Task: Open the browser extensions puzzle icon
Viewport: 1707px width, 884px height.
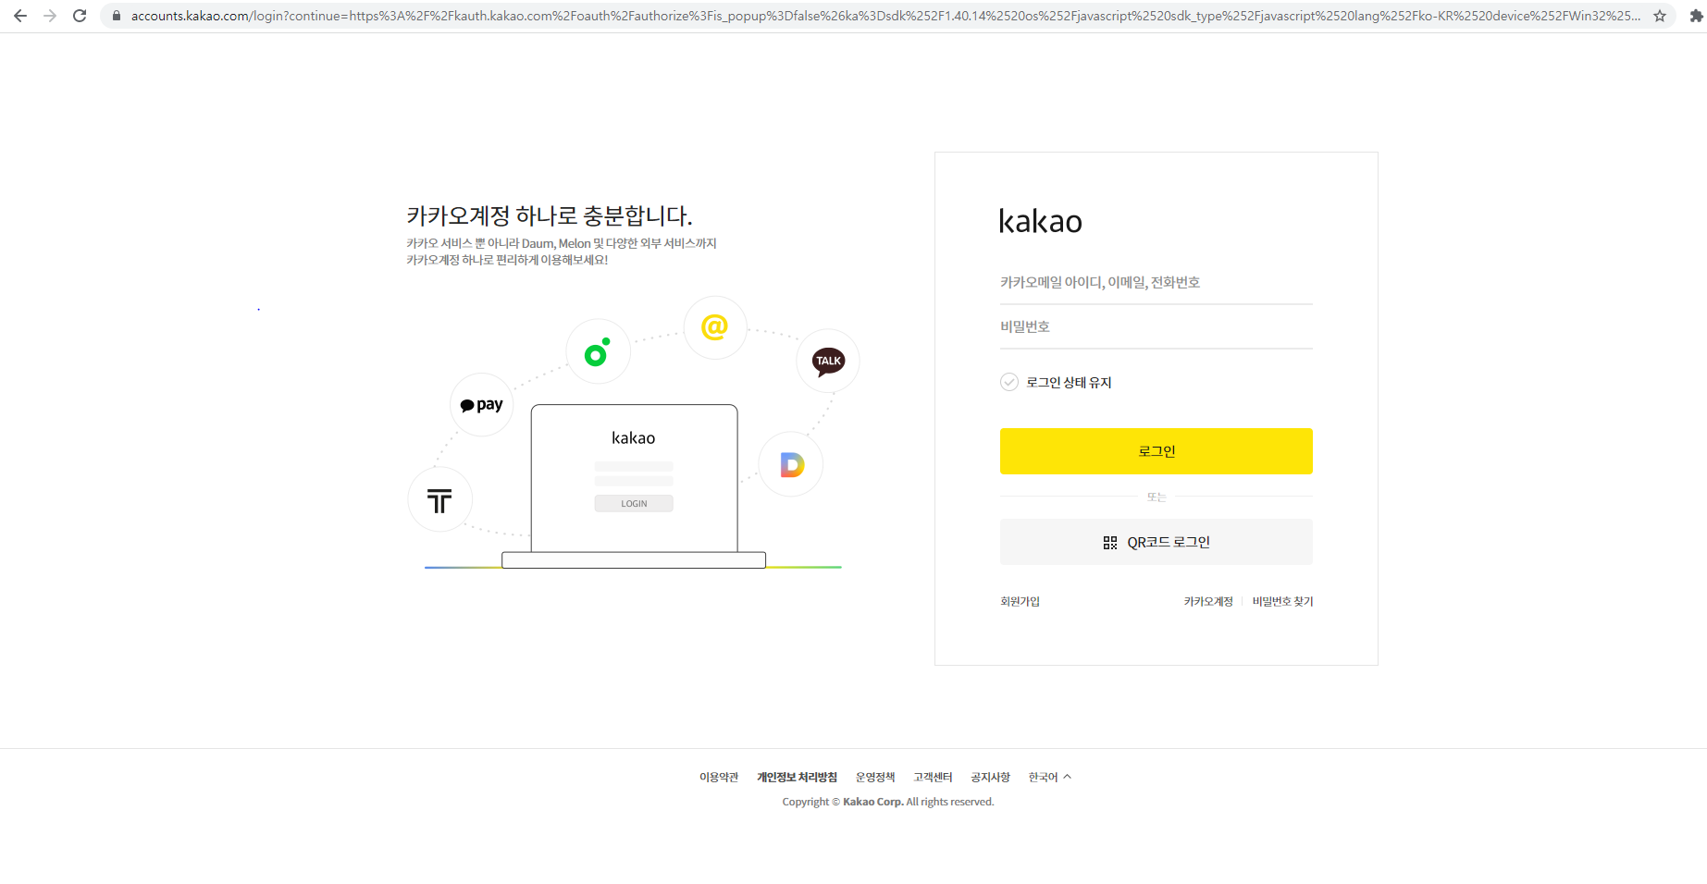Action: point(1696,16)
